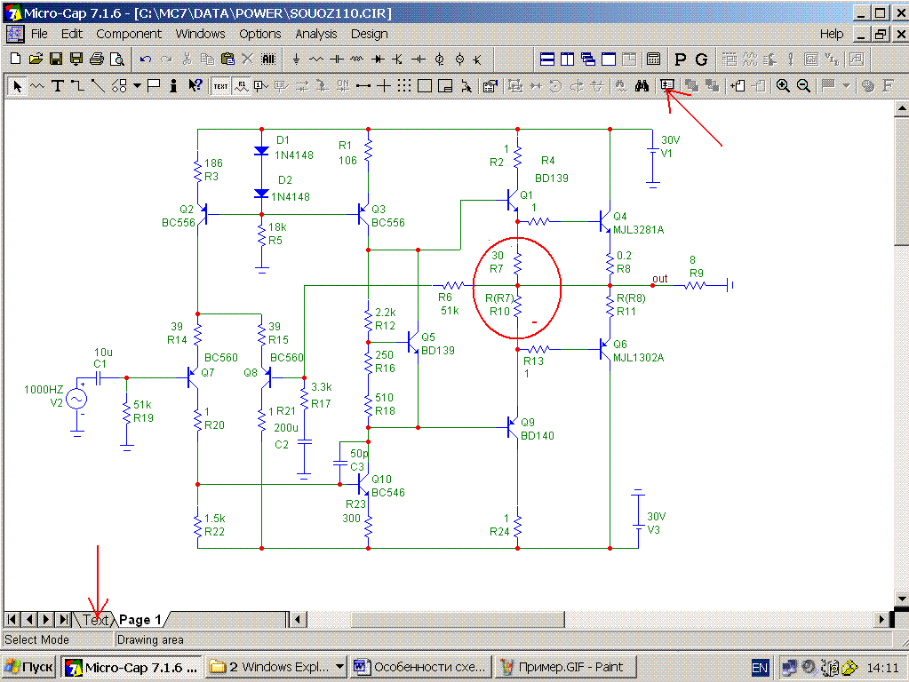Switch to the Page 1 tab

coord(140,620)
